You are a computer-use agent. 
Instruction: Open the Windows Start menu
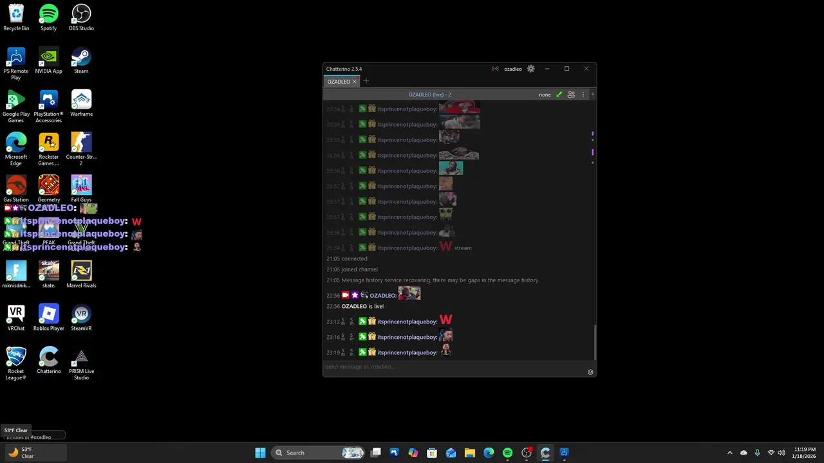click(x=260, y=453)
